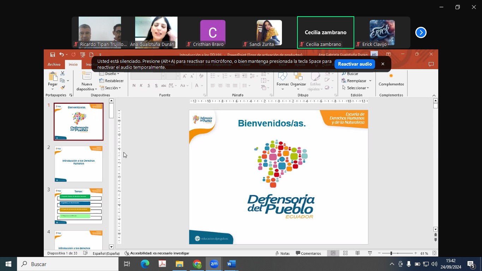
Task: Toggle strikethrough abc formatting
Action: click(x=163, y=85)
